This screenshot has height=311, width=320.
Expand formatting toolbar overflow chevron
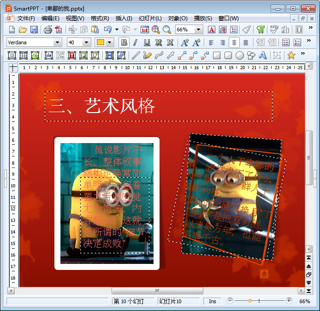309,40
